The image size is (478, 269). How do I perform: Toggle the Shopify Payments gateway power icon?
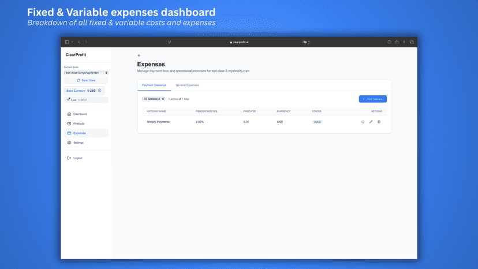(363, 122)
